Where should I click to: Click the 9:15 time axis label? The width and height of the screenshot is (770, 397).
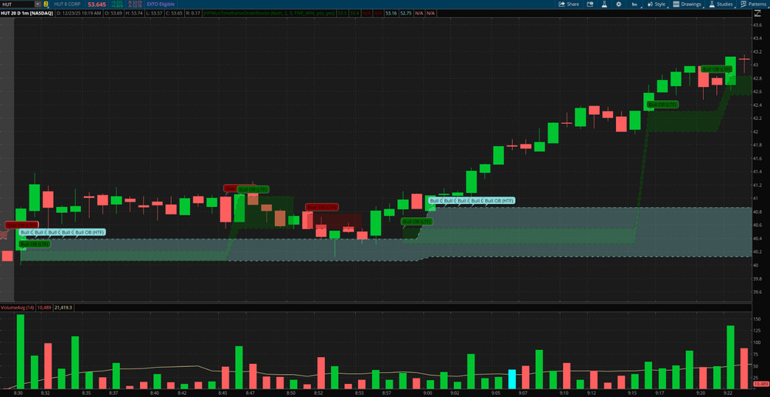pos(632,393)
